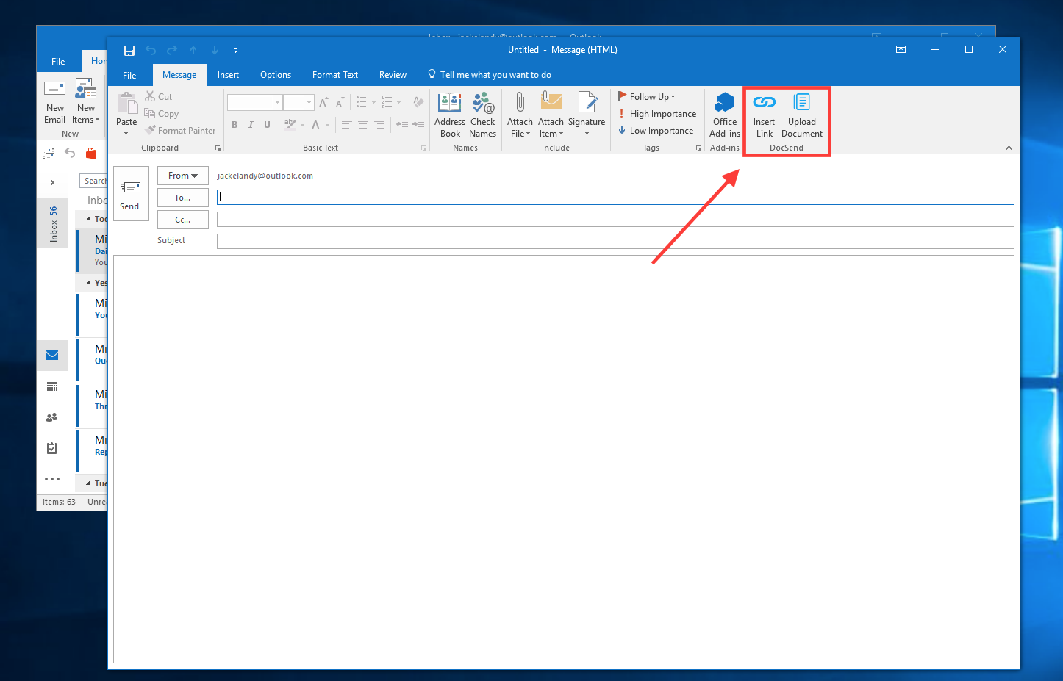Open the Format Text tab

tap(335, 75)
